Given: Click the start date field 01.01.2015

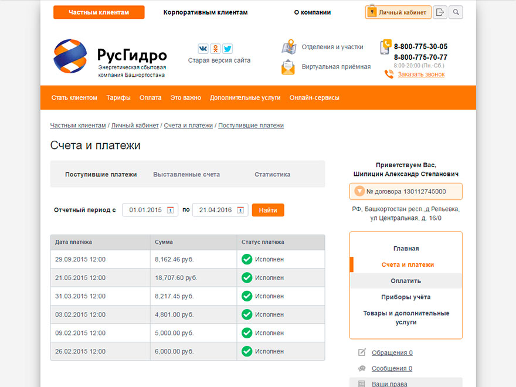Looking at the screenshot, I should (150, 210).
